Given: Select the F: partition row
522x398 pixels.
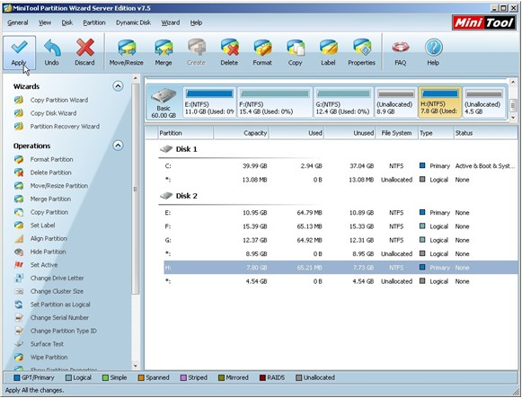Looking at the screenshot, I should coord(341,226).
